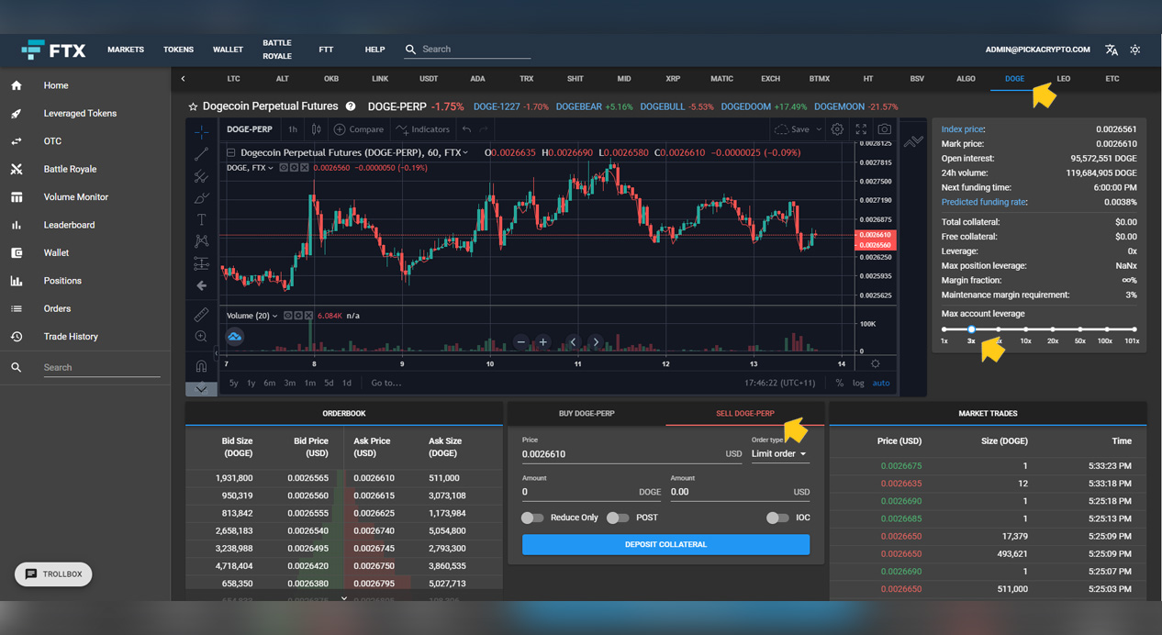Switch to the DOGE coin tab
1162x635 pixels.
(x=1014, y=79)
